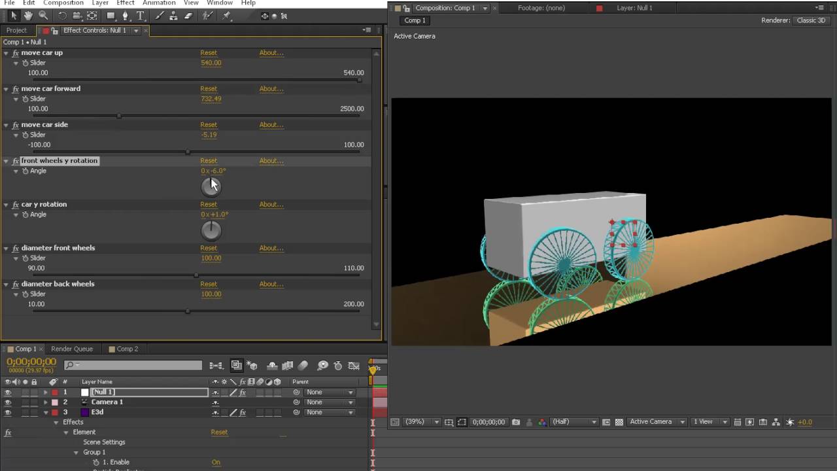Select the Brush tool
This screenshot has height=471, width=837.
click(x=160, y=16)
